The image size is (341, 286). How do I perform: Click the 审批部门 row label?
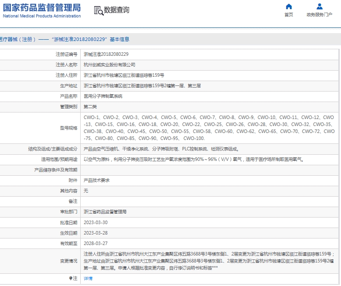(x=68, y=211)
